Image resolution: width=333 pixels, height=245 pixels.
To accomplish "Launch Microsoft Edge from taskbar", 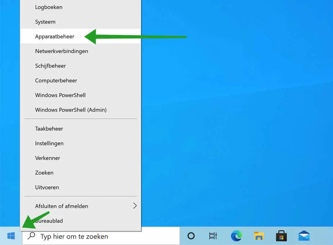I will click(x=236, y=236).
